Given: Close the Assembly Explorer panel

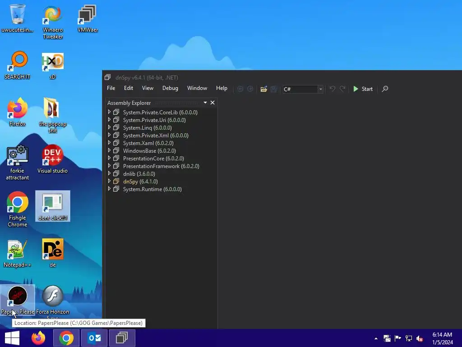Looking at the screenshot, I should 213,103.
